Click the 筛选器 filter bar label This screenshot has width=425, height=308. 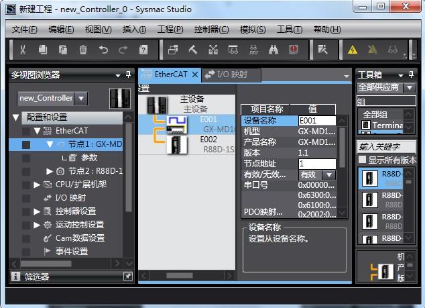pos(37,276)
